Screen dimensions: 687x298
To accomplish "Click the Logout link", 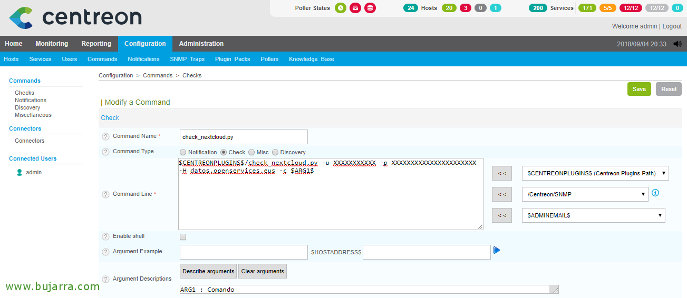I will coord(672,26).
